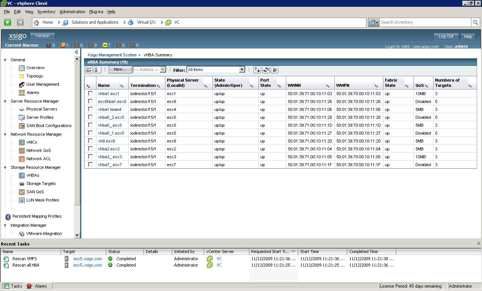Open Storage Targets icon
Screen dimensions: 482x291
pyautogui.click(x=22, y=184)
